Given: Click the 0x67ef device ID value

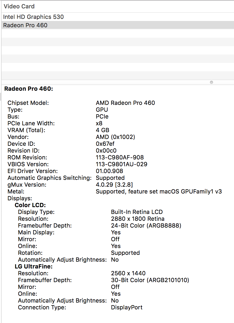Looking at the screenshot, I should [105, 144].
